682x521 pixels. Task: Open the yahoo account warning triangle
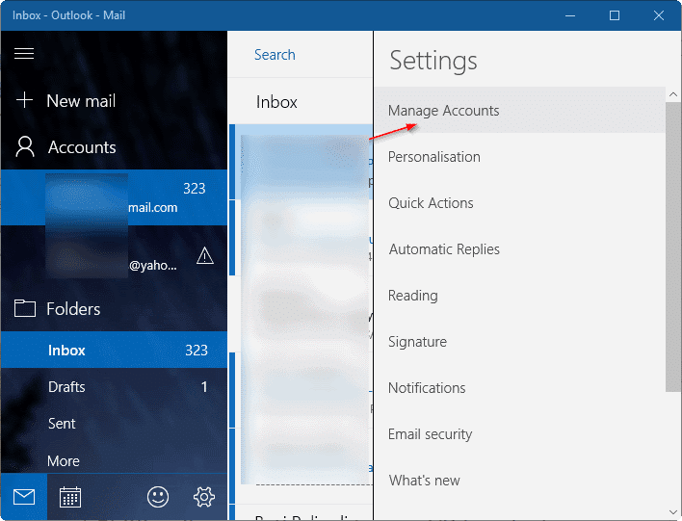205,256
